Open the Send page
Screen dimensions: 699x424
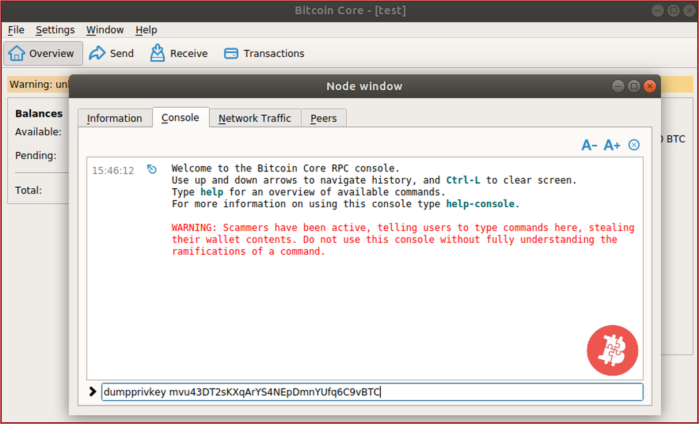(x=112, y=53)
